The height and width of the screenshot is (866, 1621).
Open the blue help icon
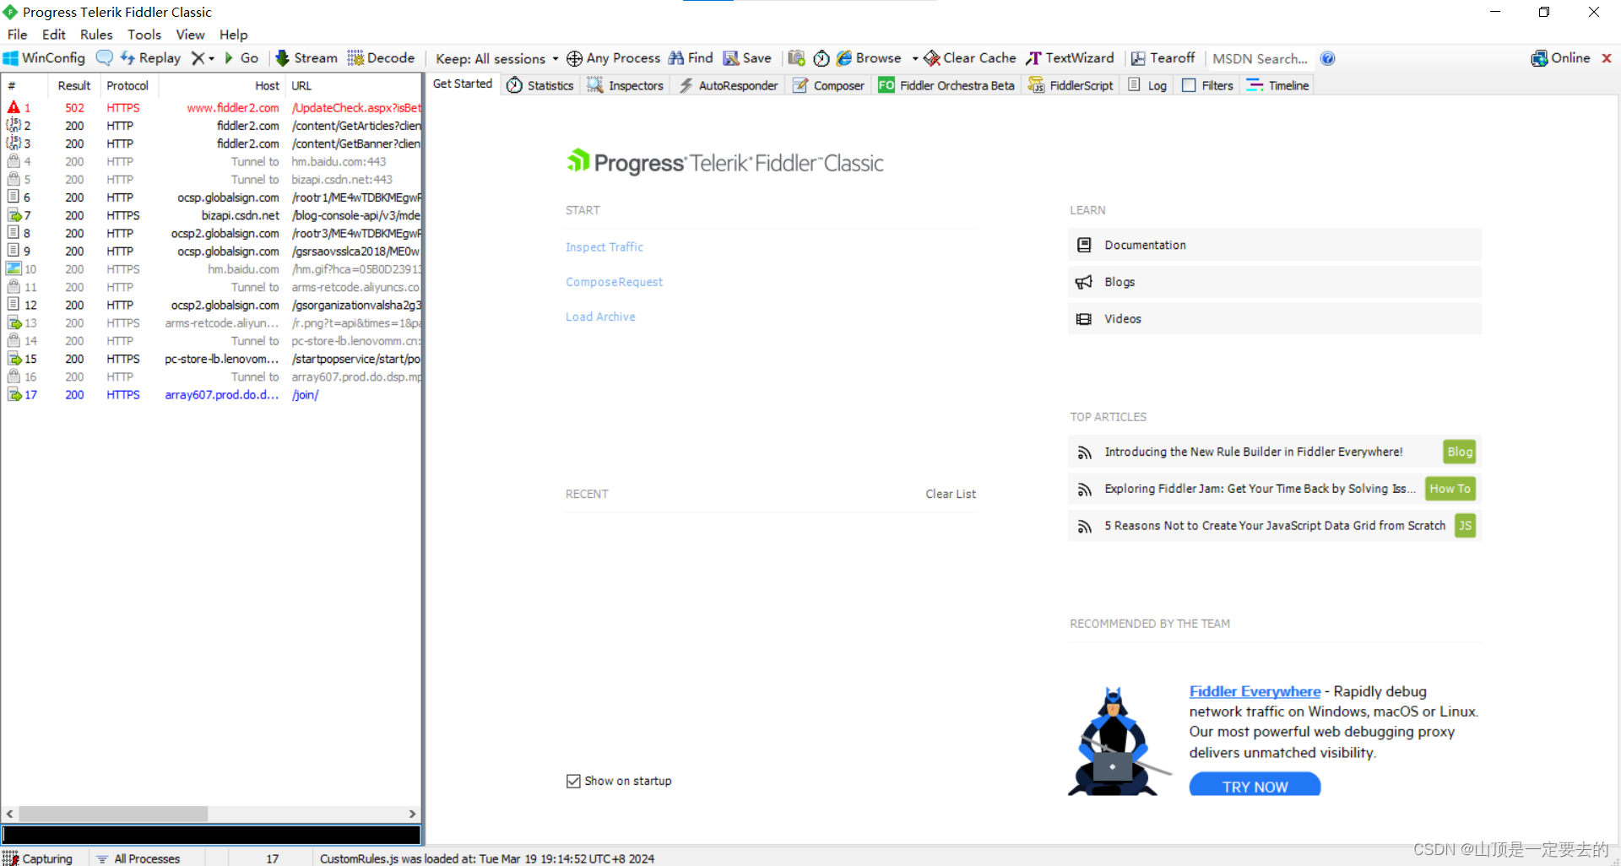click(x=1327, y=58)
